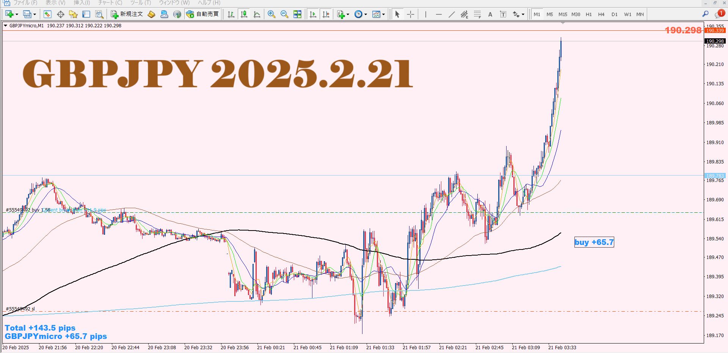Expand the templates dropdown arrow
This screenshot has width=728, height=353.
(384, 14)
